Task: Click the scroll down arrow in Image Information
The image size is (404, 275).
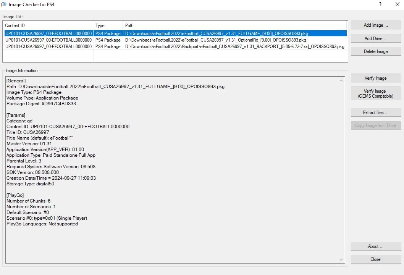Action: [341, 259]
